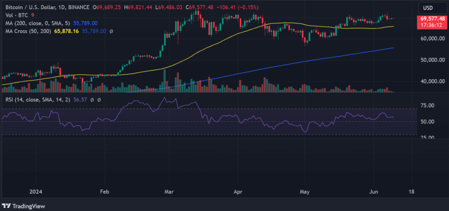Image resolution: width=449 pixels, height=211 pixels.
Task: Click the TradingView logo
Action: point(24,206)
